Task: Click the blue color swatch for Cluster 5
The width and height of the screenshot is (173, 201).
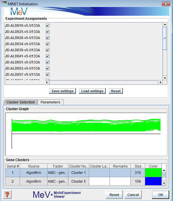Action: click(x=153, y=181)
